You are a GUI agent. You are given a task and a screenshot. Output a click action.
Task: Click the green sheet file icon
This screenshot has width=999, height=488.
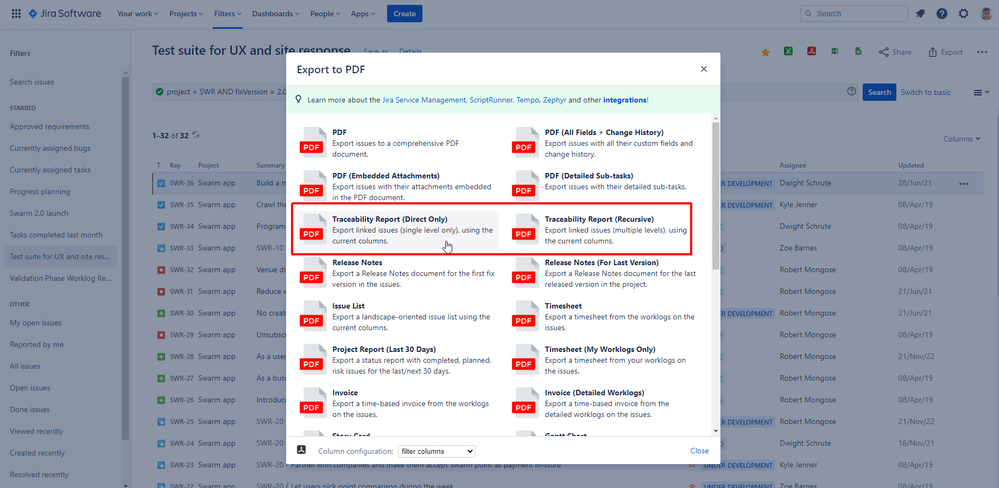pyautogui.click(x=858, y=51)
